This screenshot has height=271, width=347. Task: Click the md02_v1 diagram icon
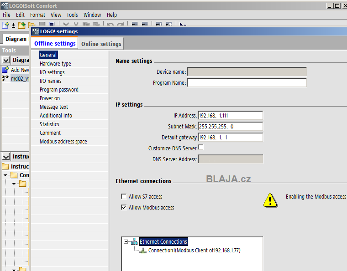pos(5,78)
